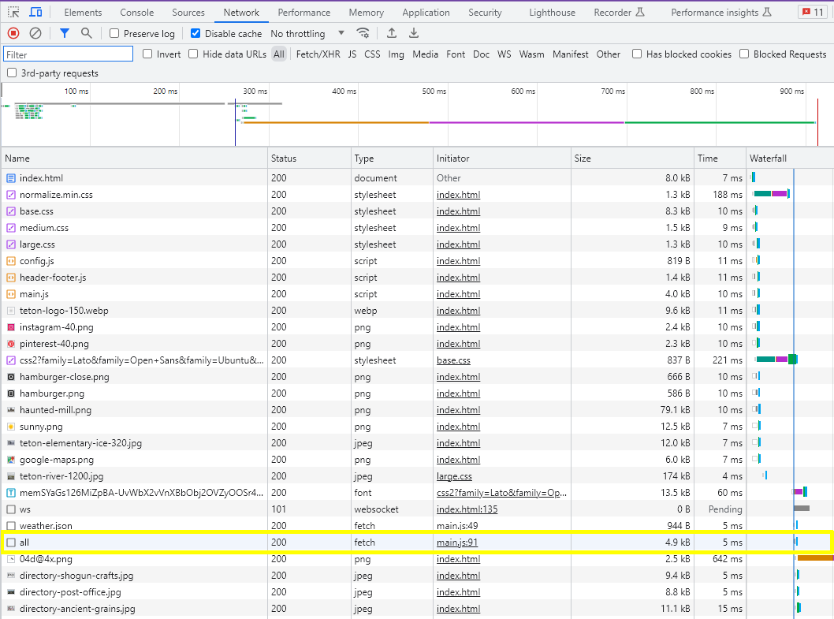The height and width of the screenshot is (619, 834).
Task: Open the No throttling dropdown
Action: click(307, 34)
